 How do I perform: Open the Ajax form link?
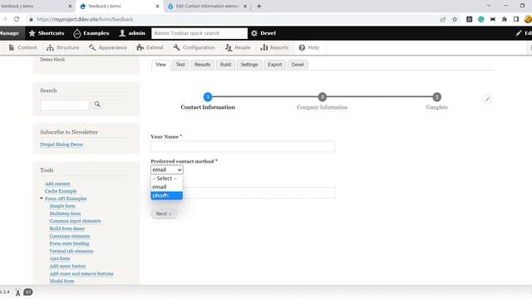[x=60, y=258]
